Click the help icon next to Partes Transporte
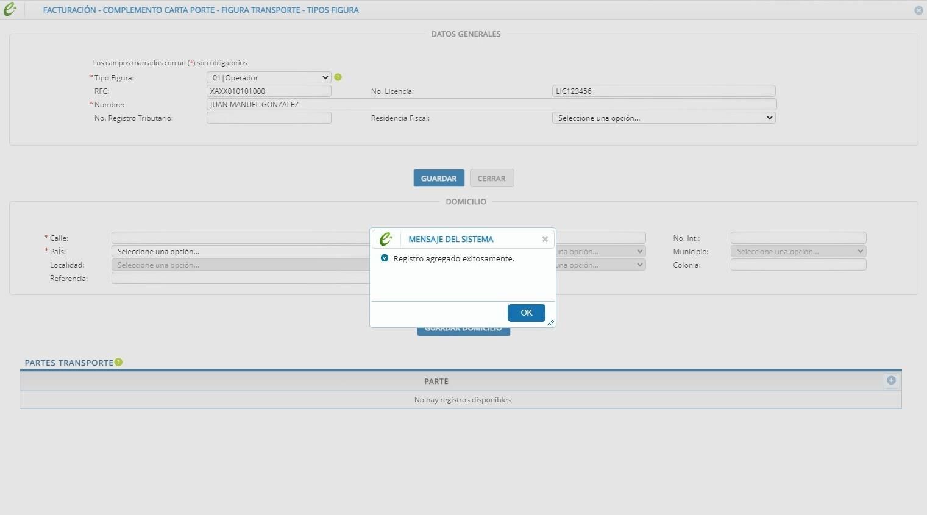Screen dimensions: 927x515 pos(119,362)
